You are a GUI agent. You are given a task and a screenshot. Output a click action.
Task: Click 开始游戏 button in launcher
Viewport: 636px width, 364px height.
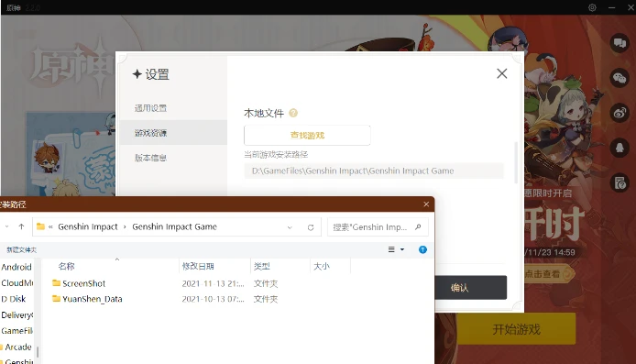point(516,328)
